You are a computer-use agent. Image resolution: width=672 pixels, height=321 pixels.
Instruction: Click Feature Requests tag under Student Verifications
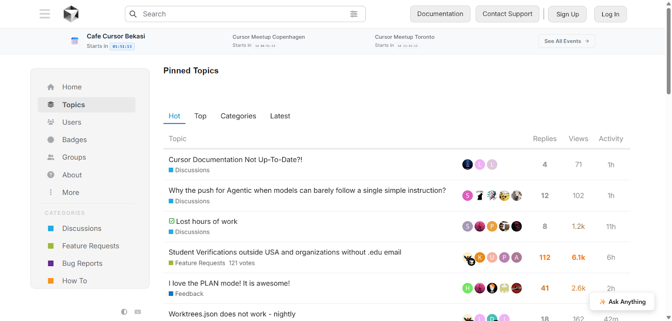click(197, 263)
